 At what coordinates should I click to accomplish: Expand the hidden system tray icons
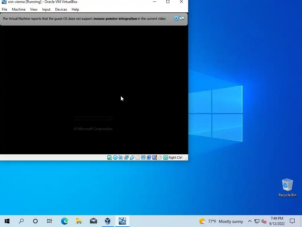click(250, 221)
